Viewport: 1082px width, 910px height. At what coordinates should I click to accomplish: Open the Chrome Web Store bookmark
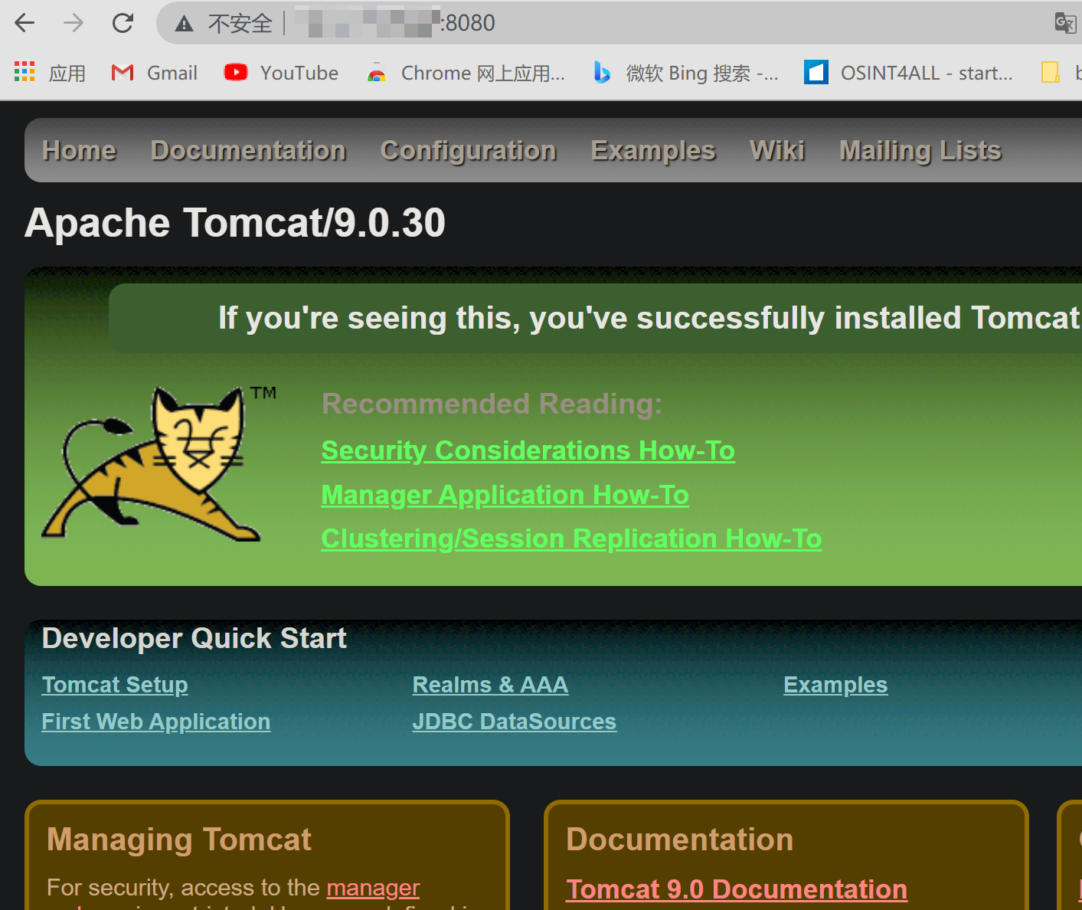[x=466, y=73]
